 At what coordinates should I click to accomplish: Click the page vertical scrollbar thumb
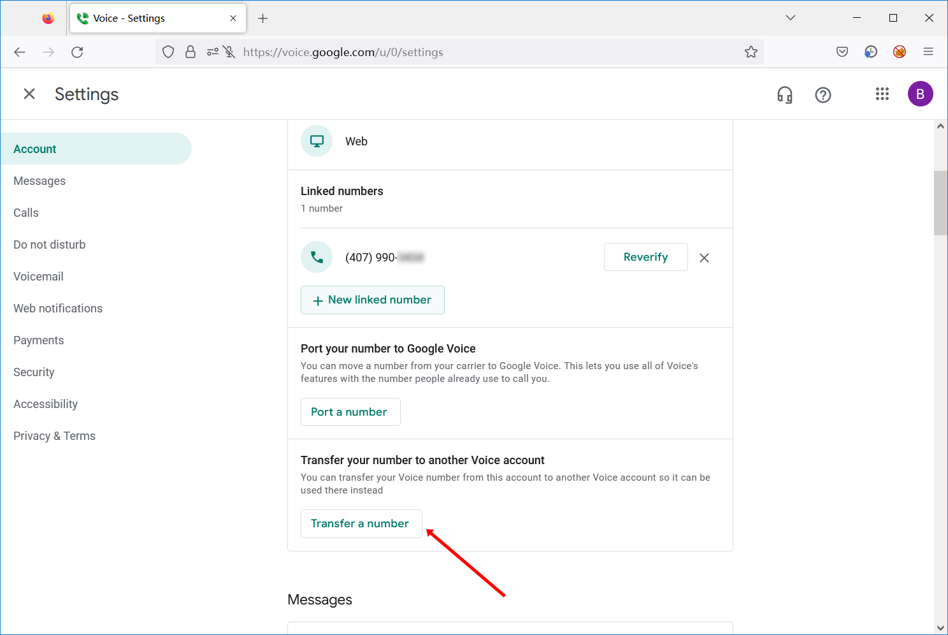click(x=940, y=203)
